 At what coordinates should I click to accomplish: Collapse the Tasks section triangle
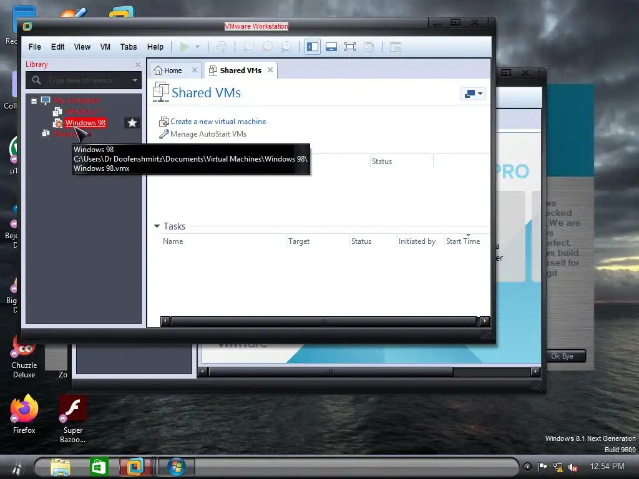(x=157, y=226)
